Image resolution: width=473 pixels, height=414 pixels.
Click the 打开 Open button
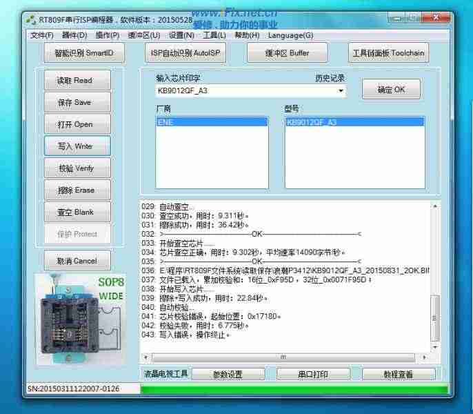coord(77,124)
